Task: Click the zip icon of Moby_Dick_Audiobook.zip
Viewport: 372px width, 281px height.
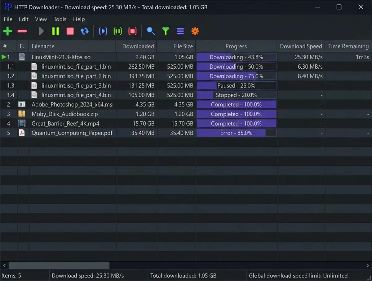Action: point(22,114)
